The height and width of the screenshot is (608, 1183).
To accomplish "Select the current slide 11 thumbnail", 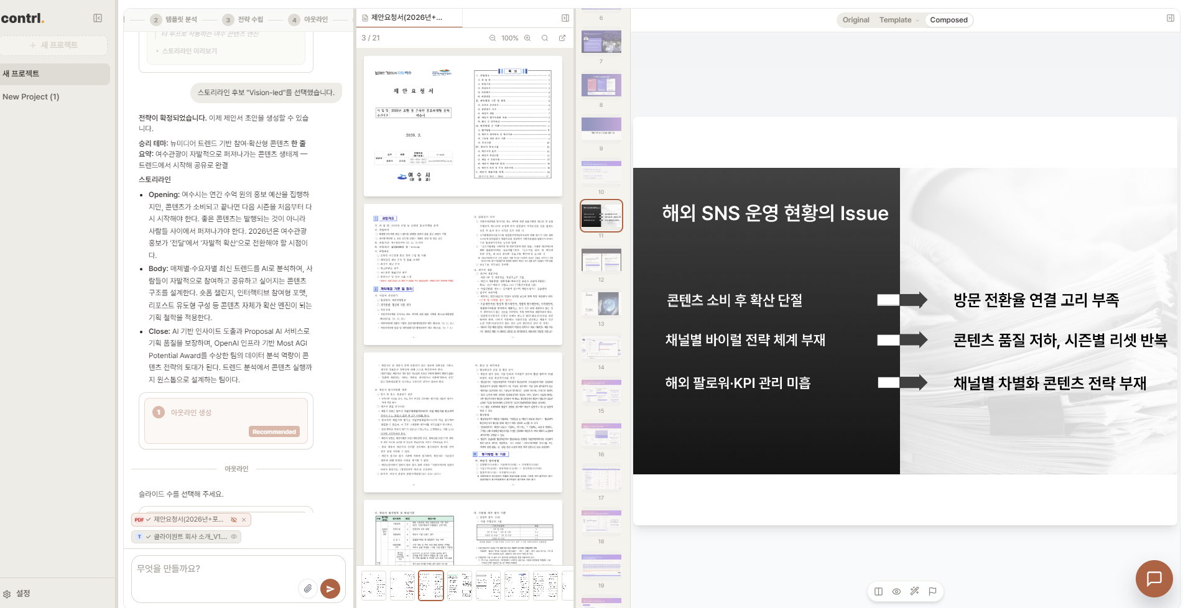I will [x=601, y=216].
